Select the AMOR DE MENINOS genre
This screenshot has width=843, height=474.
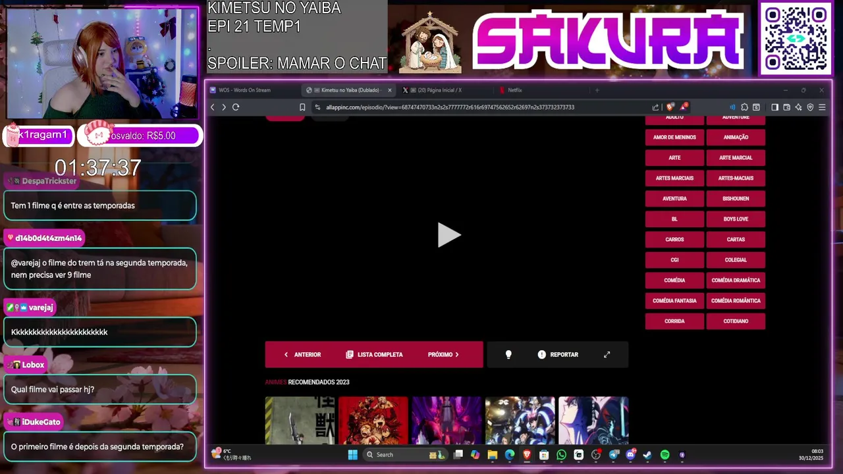pyautogui.click(x=674, y=138)
